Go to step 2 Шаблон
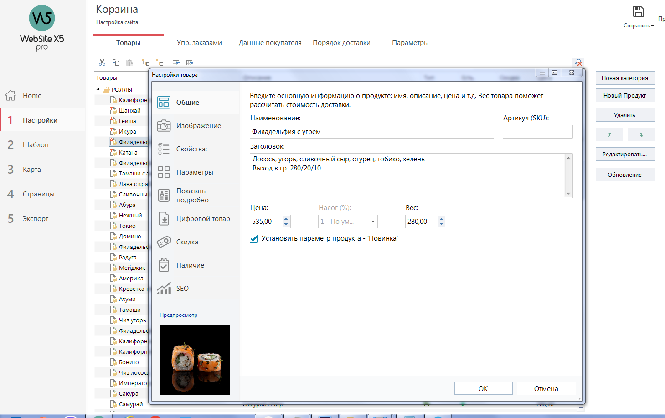665x418 pixels. pos(43,145)
